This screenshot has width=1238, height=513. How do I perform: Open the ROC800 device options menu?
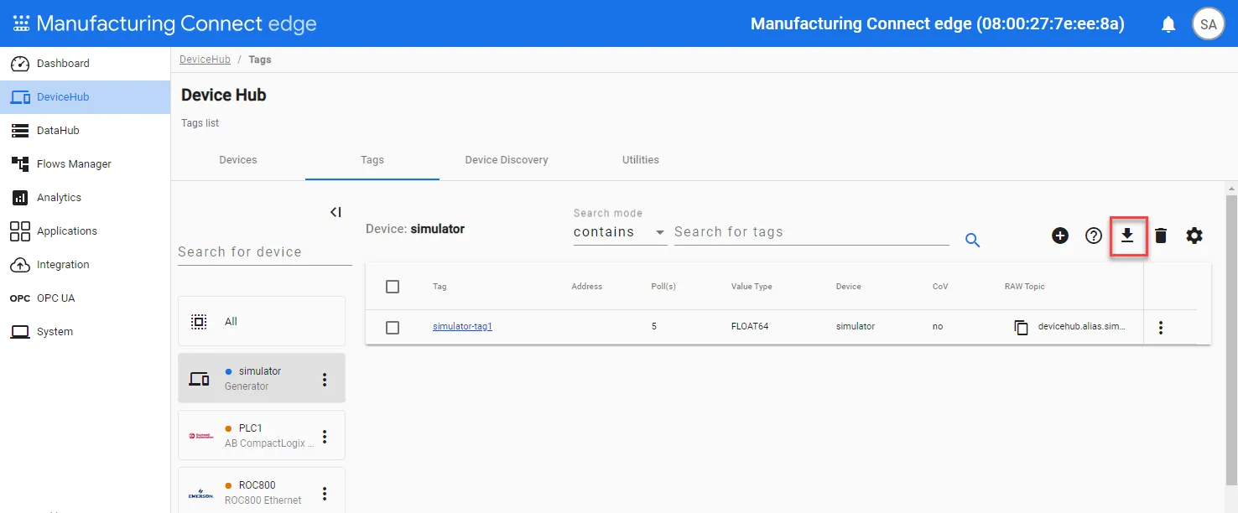pyautogui.click(x=325, y=494)
